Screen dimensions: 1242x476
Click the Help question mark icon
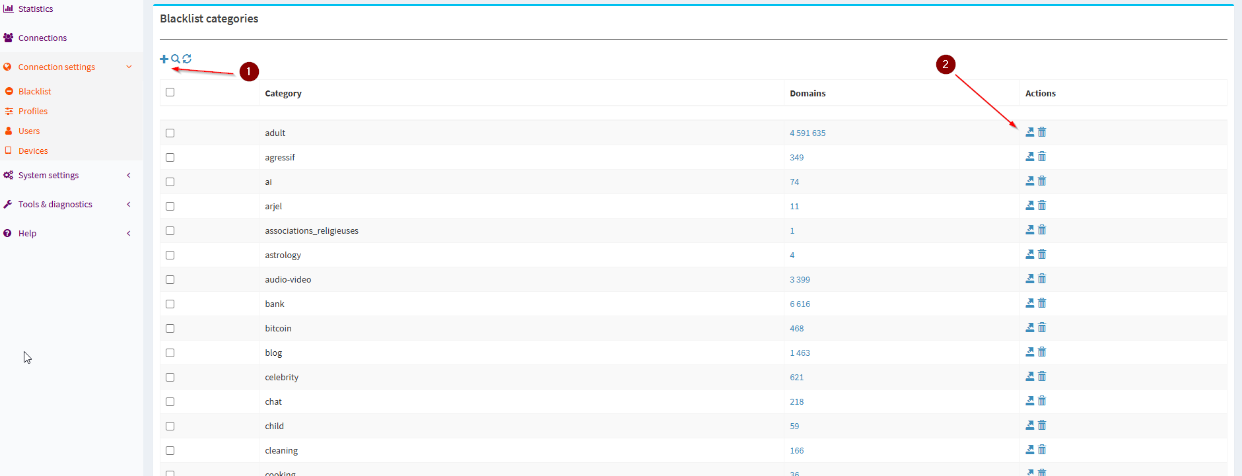7,233
